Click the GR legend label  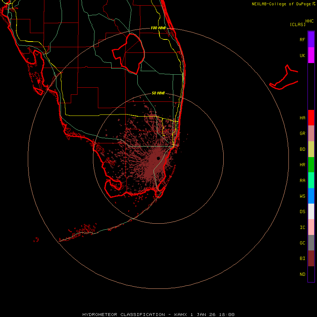click(x=302, y=133)
